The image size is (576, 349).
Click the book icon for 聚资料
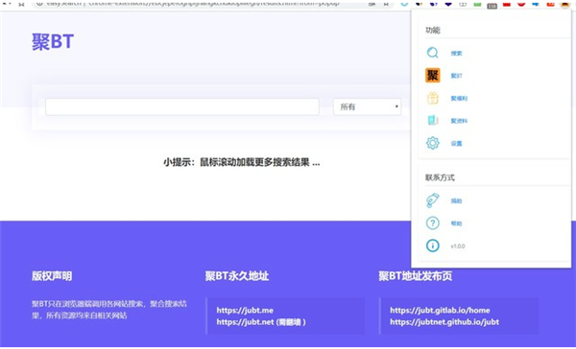pyautogui.click(x=433, y=121)
